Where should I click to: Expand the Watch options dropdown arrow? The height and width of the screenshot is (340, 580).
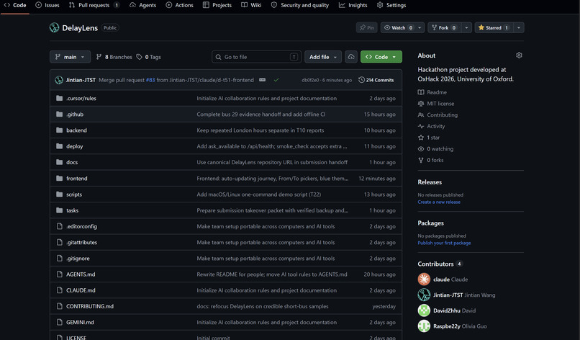420,28
